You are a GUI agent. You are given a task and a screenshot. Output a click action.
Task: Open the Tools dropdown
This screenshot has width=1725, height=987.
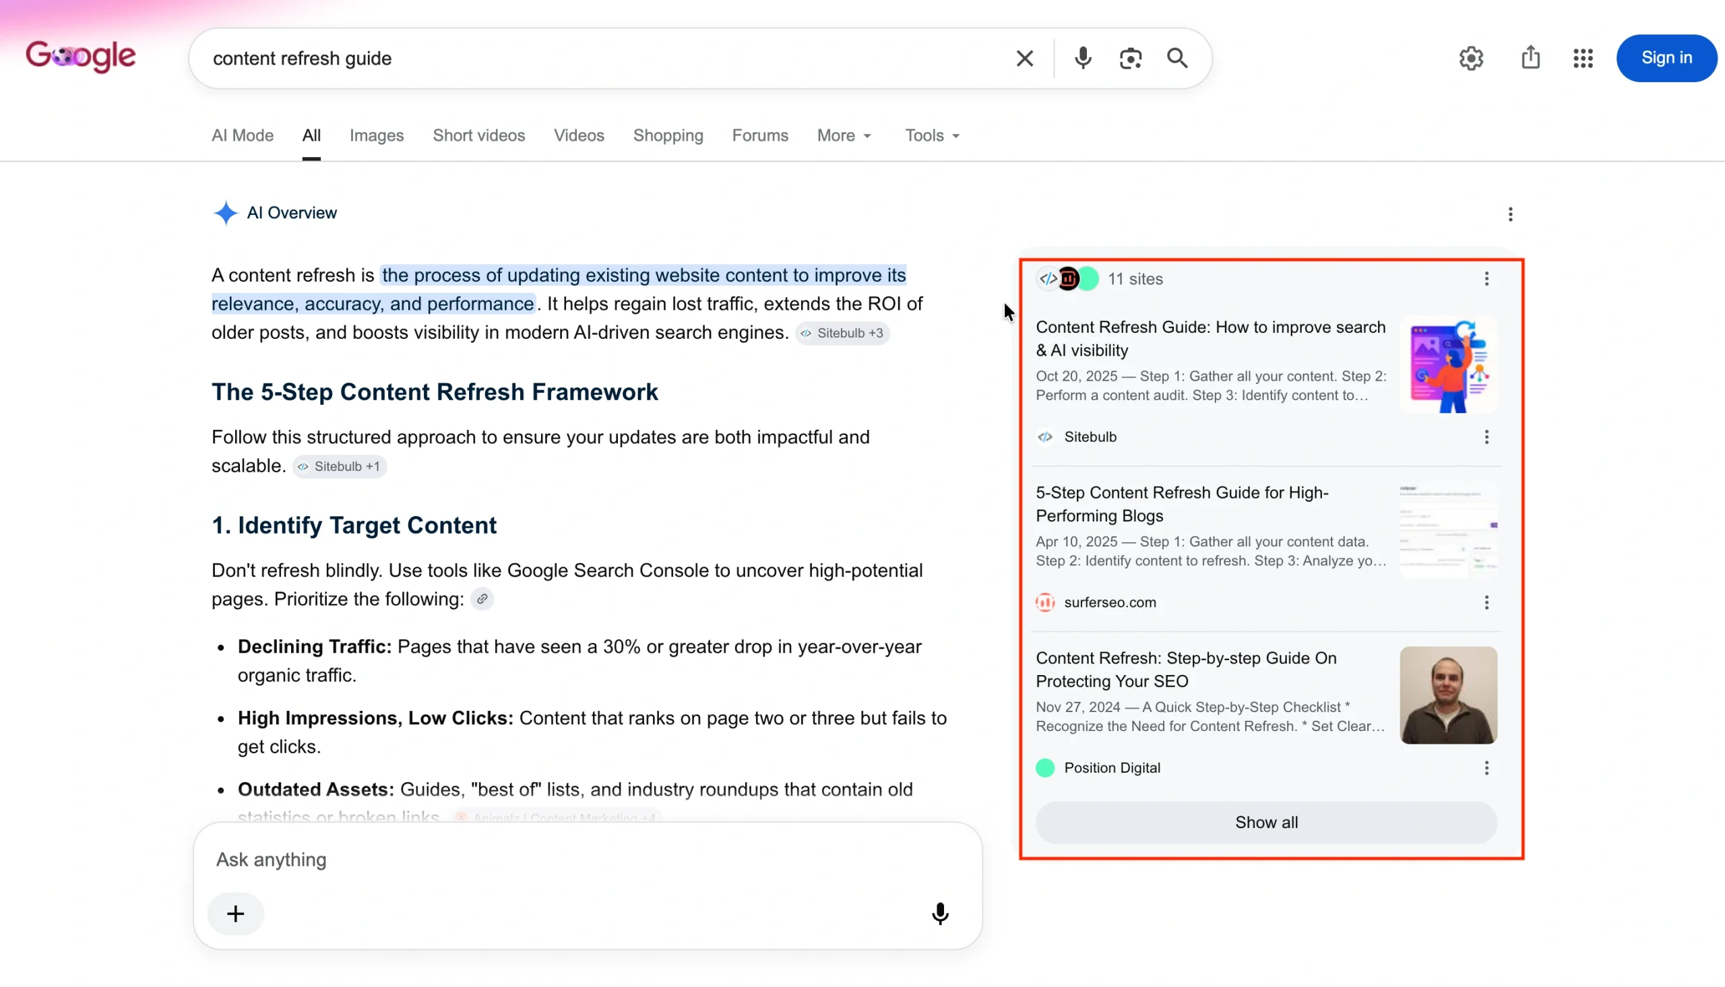(932, 135)
